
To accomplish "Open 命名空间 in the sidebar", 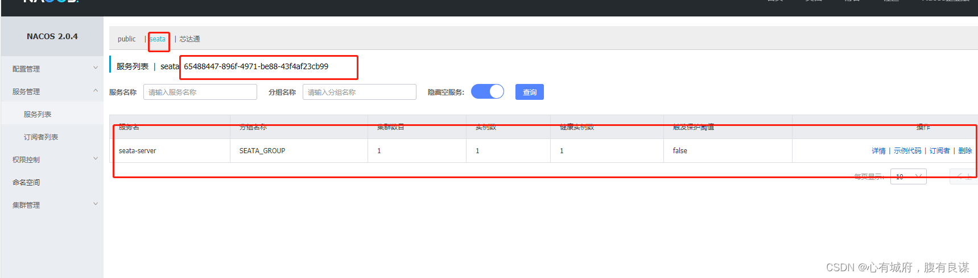I will [26, 182].
